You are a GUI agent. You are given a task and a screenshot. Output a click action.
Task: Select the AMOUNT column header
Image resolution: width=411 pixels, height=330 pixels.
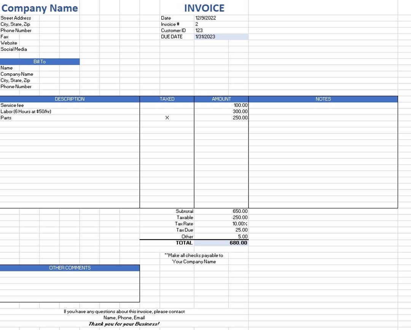click(221, 99)
